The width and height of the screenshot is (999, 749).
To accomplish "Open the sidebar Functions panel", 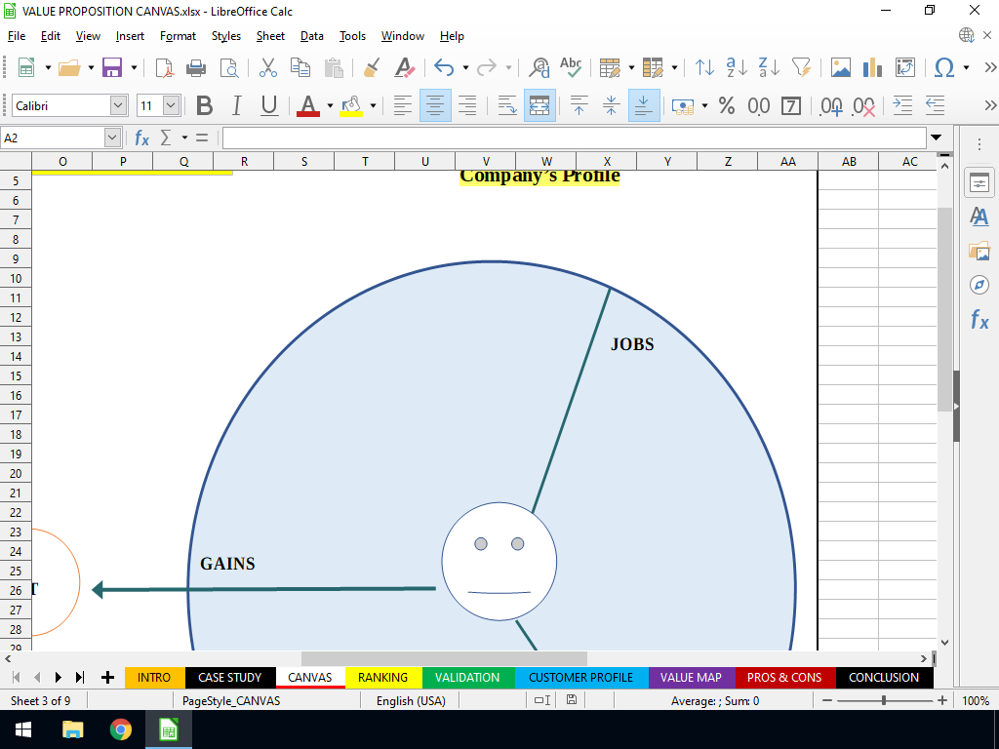I will (x=979, y=319).
